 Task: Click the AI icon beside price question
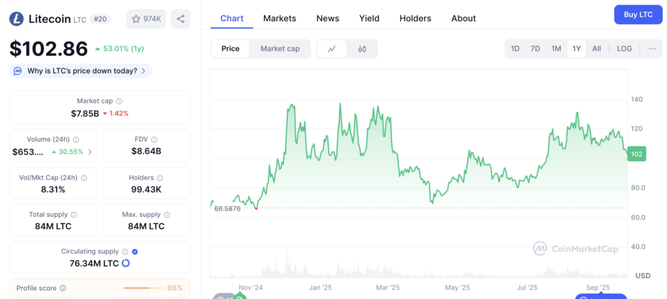[18, 71]
